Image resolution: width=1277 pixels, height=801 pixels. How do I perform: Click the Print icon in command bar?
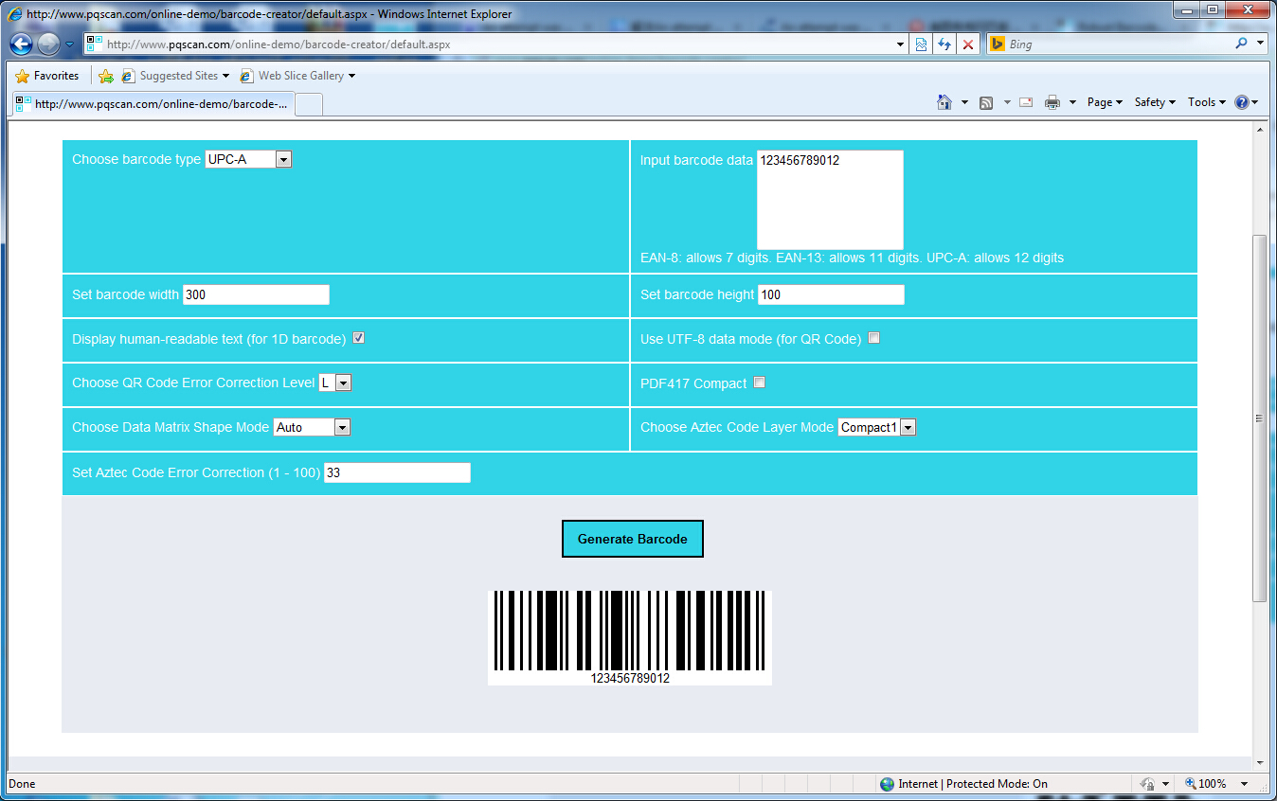point(1052,102)
